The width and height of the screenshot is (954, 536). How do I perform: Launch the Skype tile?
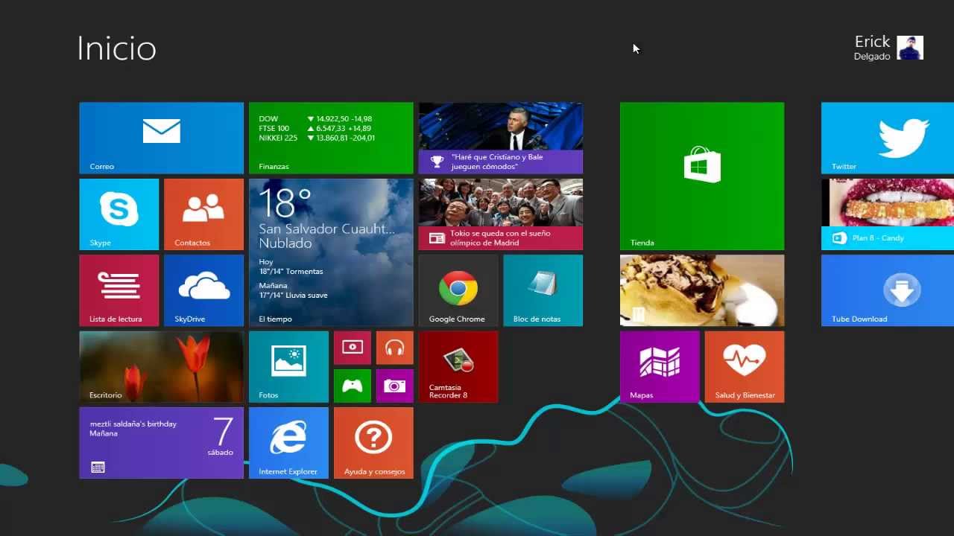[x=119, y=214]
